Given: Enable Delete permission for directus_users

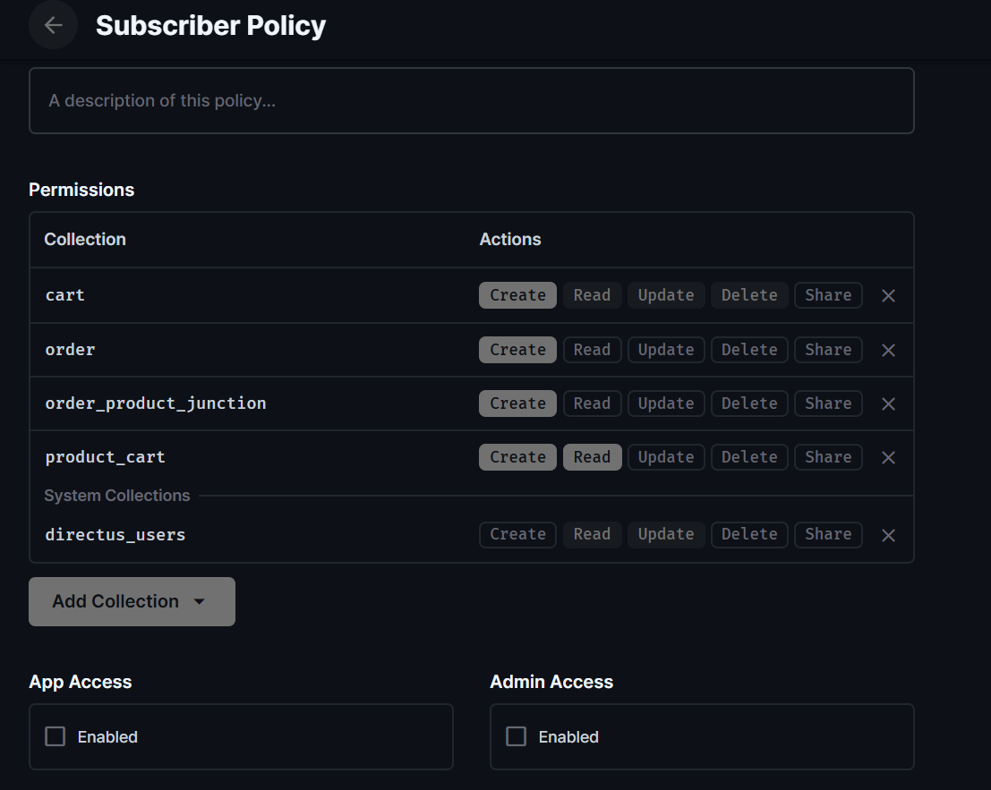Looking at the screenshot, I should point(748,534).
